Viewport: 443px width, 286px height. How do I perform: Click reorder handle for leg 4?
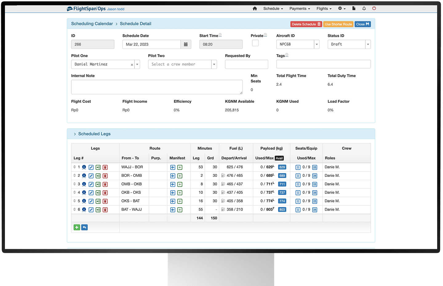pos(74,193)
